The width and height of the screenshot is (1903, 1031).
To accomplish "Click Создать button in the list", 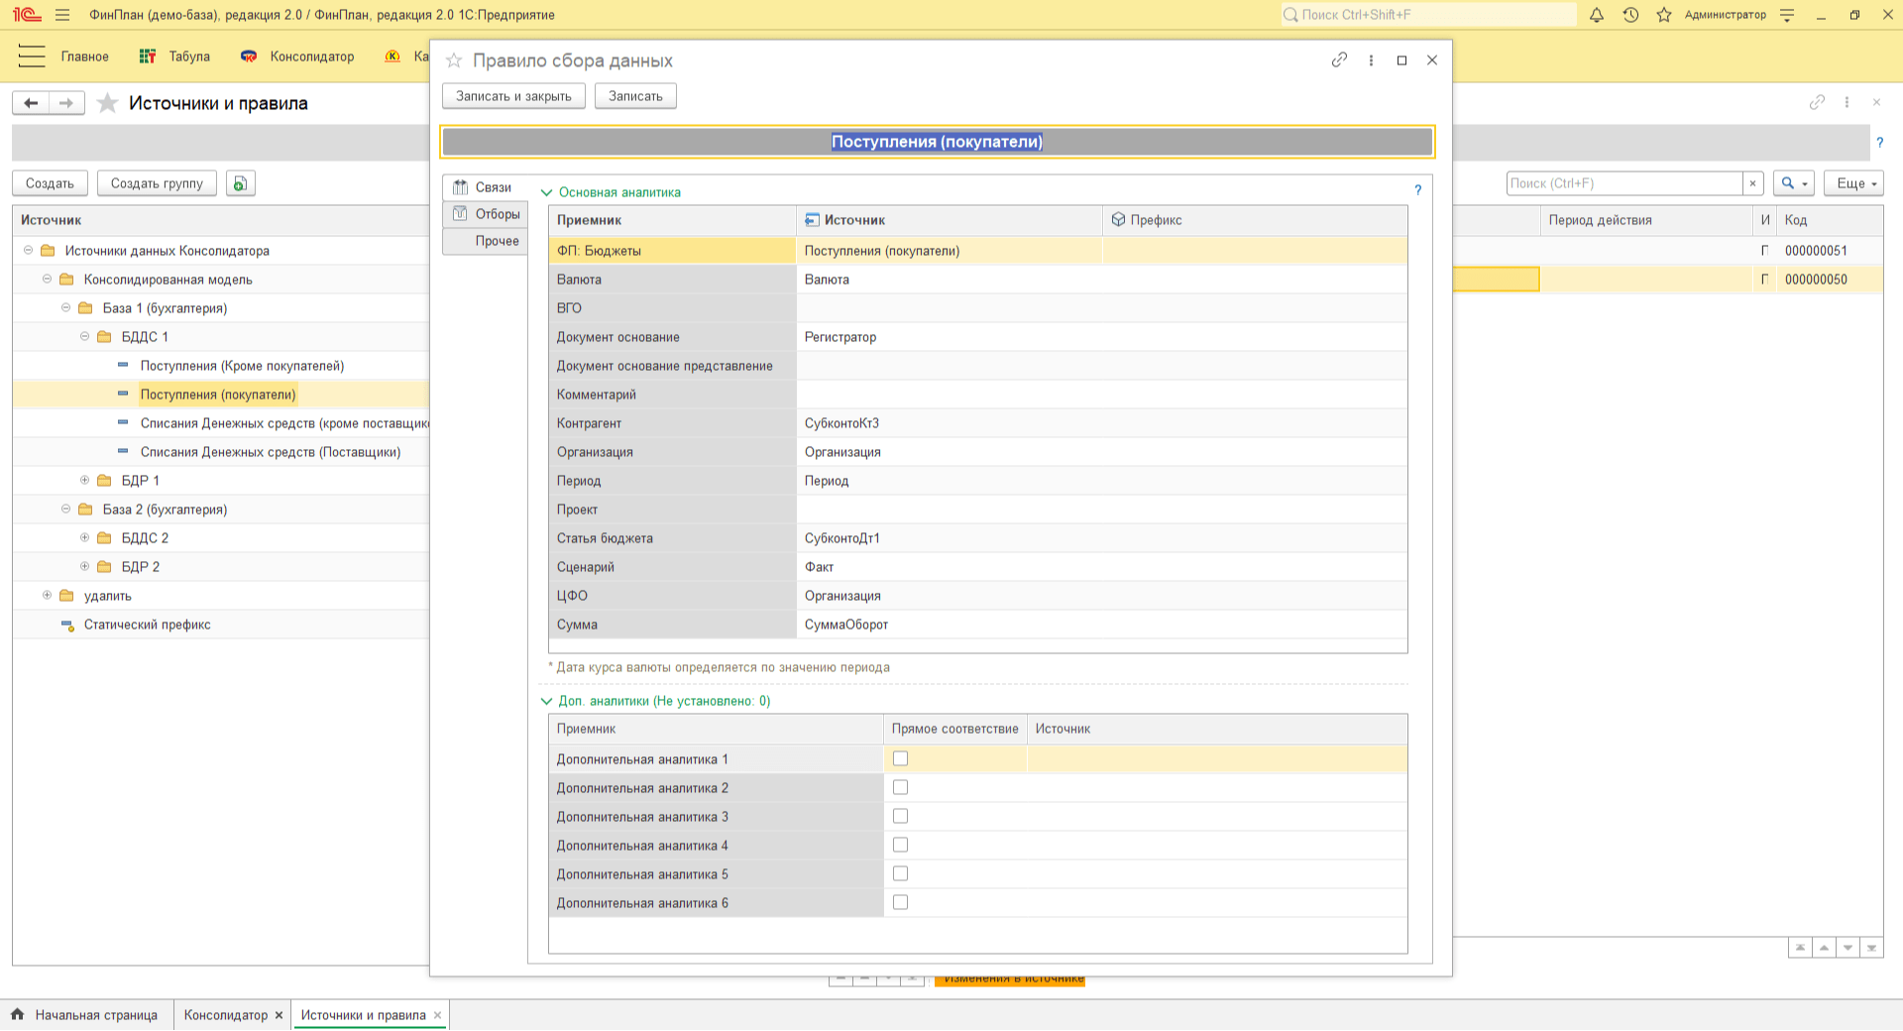I will point(50,183).
